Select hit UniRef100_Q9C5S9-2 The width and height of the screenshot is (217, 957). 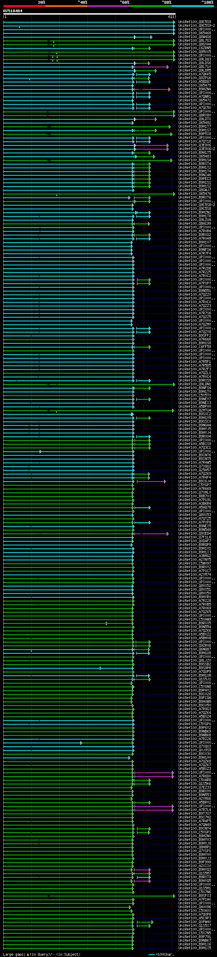197,26
